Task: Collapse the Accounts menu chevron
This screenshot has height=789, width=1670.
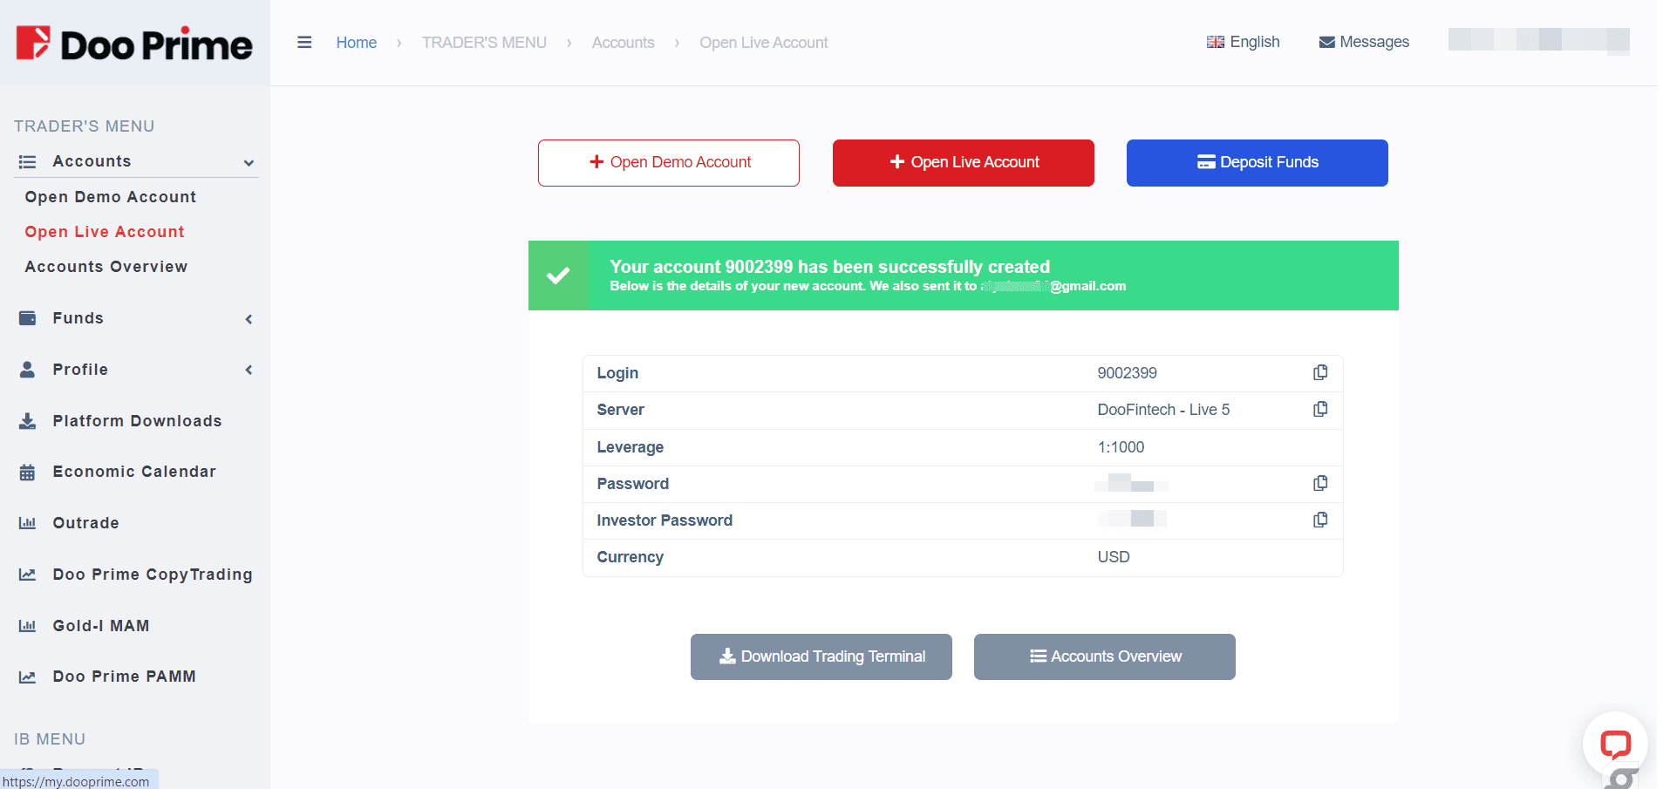Action: pyautogui.click(x=249, y=163)
